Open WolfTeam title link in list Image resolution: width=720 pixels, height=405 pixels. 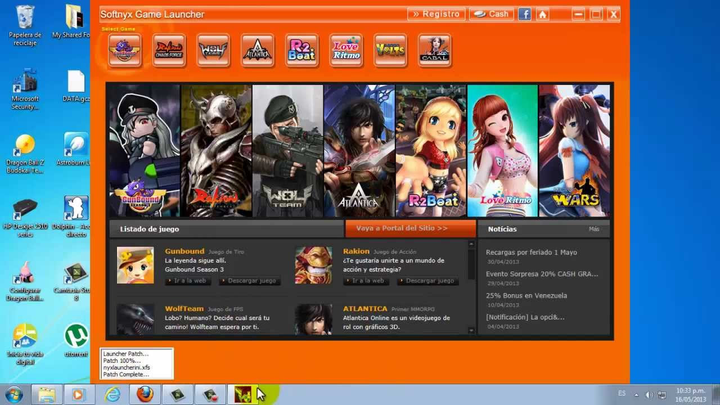pyautogui.click(x=184, y=308)
